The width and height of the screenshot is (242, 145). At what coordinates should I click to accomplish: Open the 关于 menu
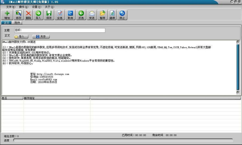click(x=49, y=7)
